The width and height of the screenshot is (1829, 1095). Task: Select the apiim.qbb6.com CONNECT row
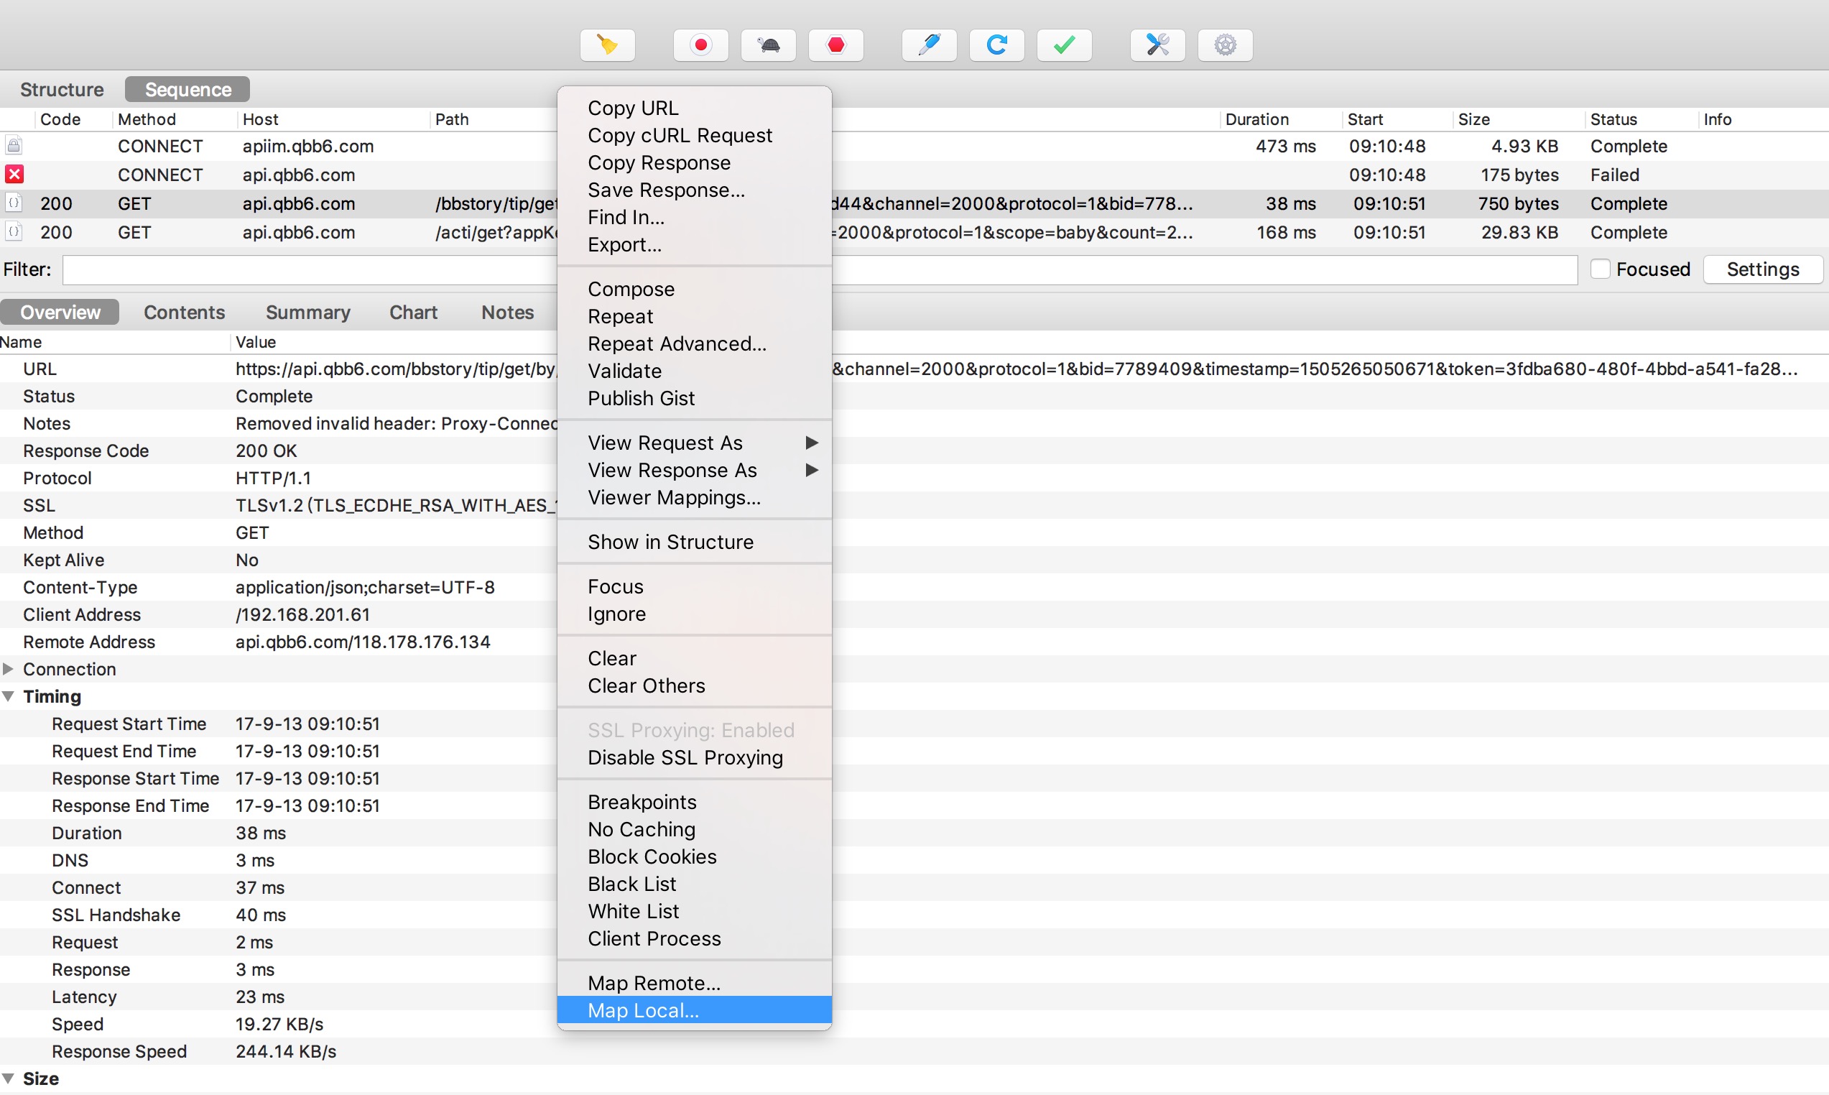coord(914,146)
